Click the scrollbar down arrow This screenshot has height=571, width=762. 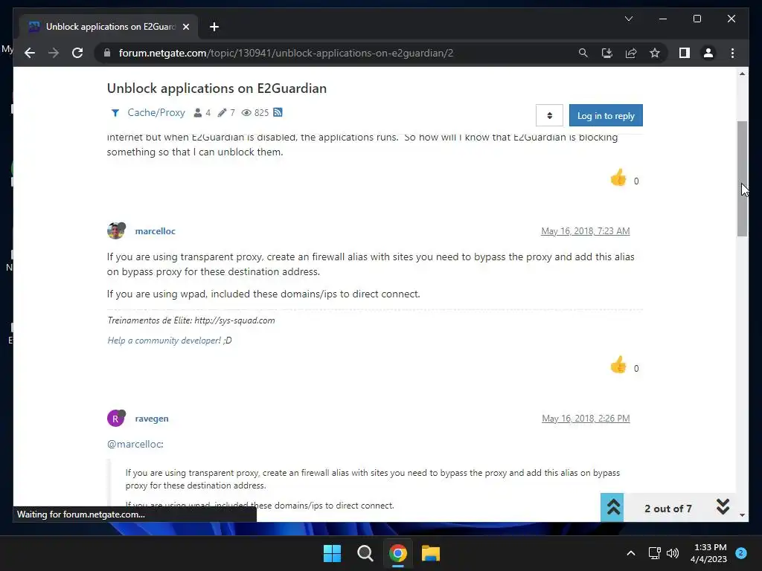click(742, 515)
